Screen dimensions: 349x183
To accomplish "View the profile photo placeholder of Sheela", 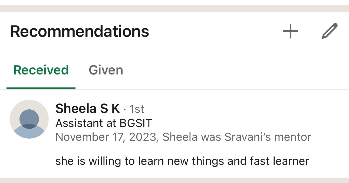I will tap(29, 119).
